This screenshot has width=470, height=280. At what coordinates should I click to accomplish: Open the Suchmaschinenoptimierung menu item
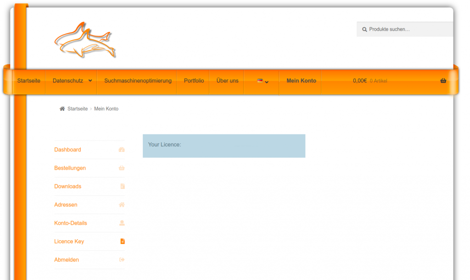click(x=138, y=81)
